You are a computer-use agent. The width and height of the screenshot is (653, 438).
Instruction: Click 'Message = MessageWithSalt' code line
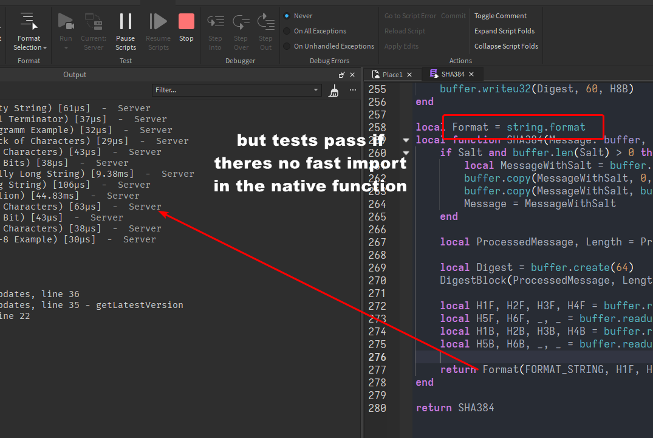(540, 204)
